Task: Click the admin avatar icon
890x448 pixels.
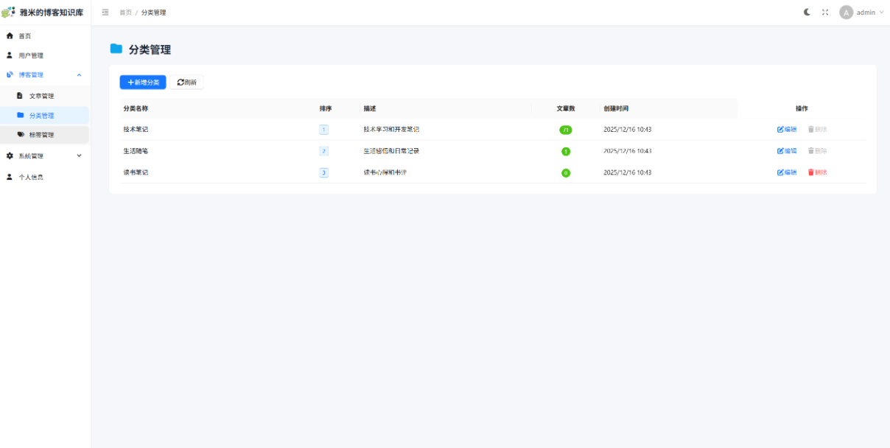Action: 846,13
